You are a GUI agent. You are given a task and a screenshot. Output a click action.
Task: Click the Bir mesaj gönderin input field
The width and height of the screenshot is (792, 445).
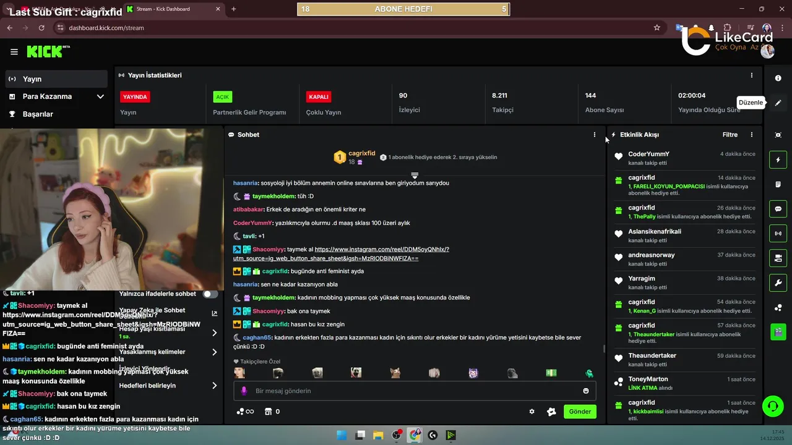415,391
